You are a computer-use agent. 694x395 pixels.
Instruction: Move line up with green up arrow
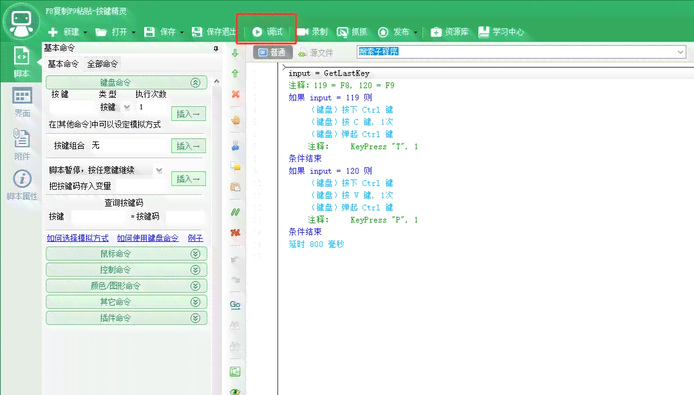[x=235, y=73]
